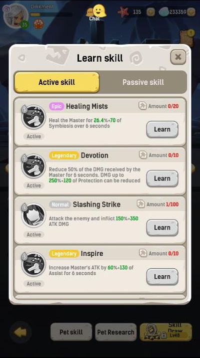Tap the Inspire skill icon
The image size is (200, 358).
33,264
